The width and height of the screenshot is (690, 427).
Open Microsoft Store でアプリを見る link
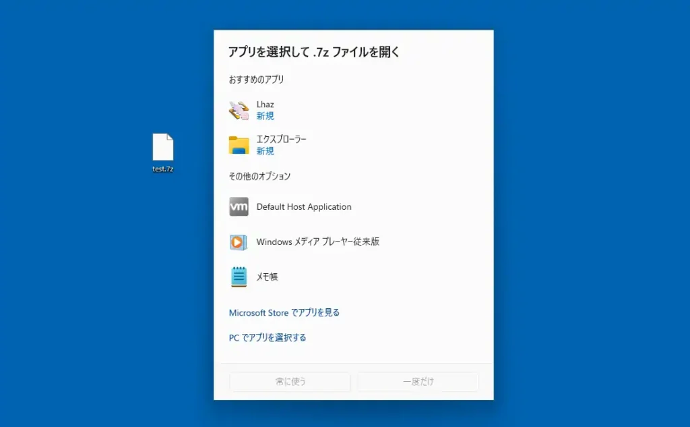284,312
